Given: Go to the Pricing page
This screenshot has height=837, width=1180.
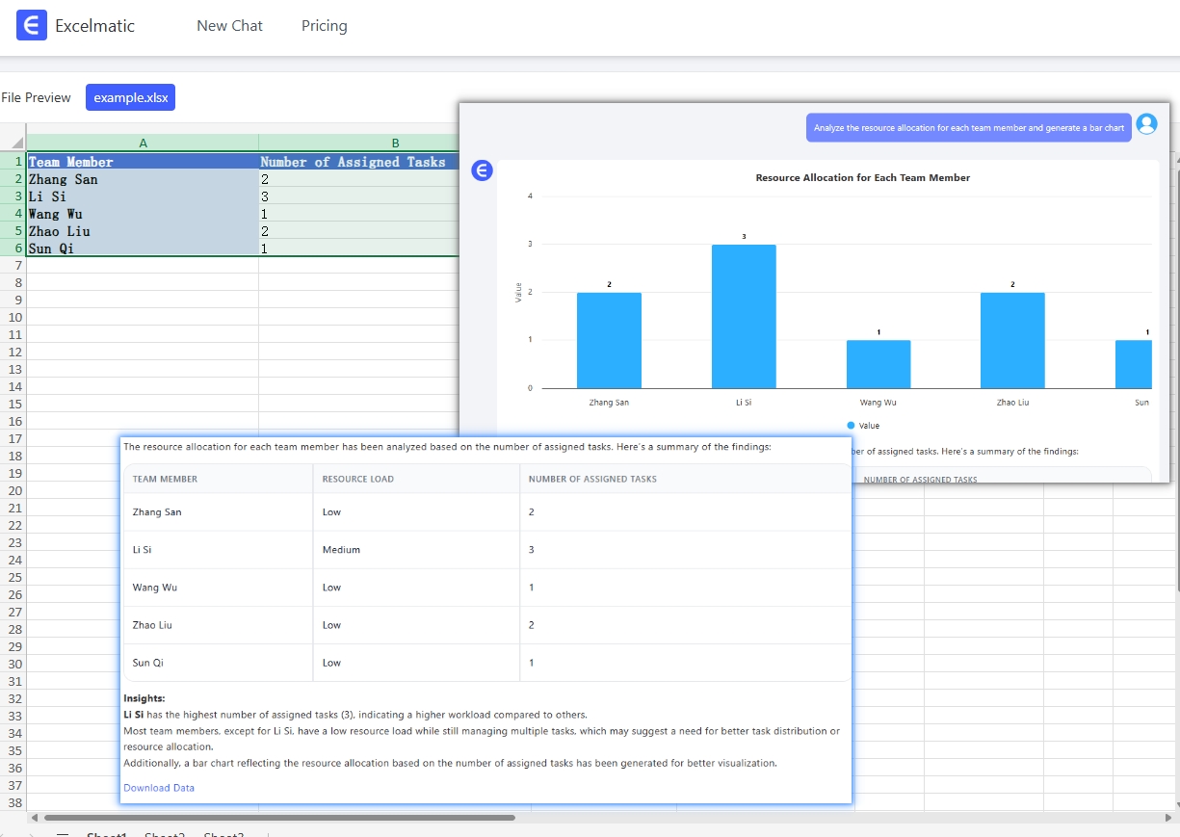Looking at the screenshot, I should click(324, 26).
